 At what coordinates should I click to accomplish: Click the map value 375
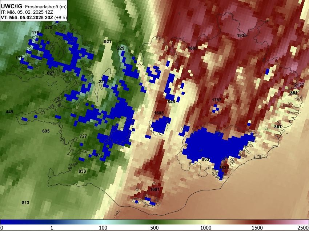(99, 155)
